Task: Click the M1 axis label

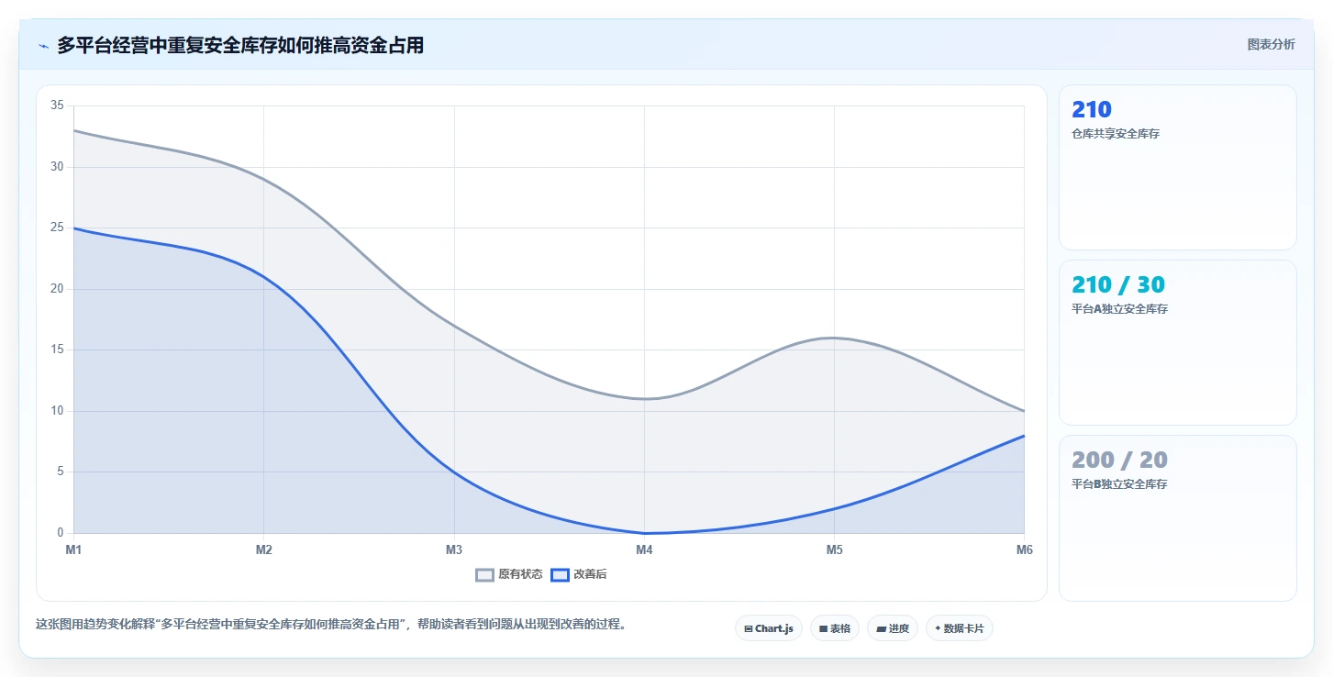Action: click(73, 549)
